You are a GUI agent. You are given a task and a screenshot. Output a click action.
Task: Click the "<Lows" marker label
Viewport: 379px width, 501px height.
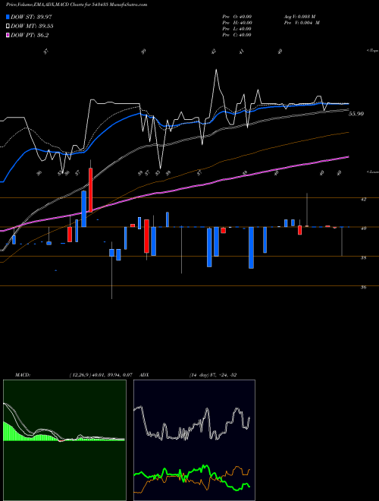372,172
